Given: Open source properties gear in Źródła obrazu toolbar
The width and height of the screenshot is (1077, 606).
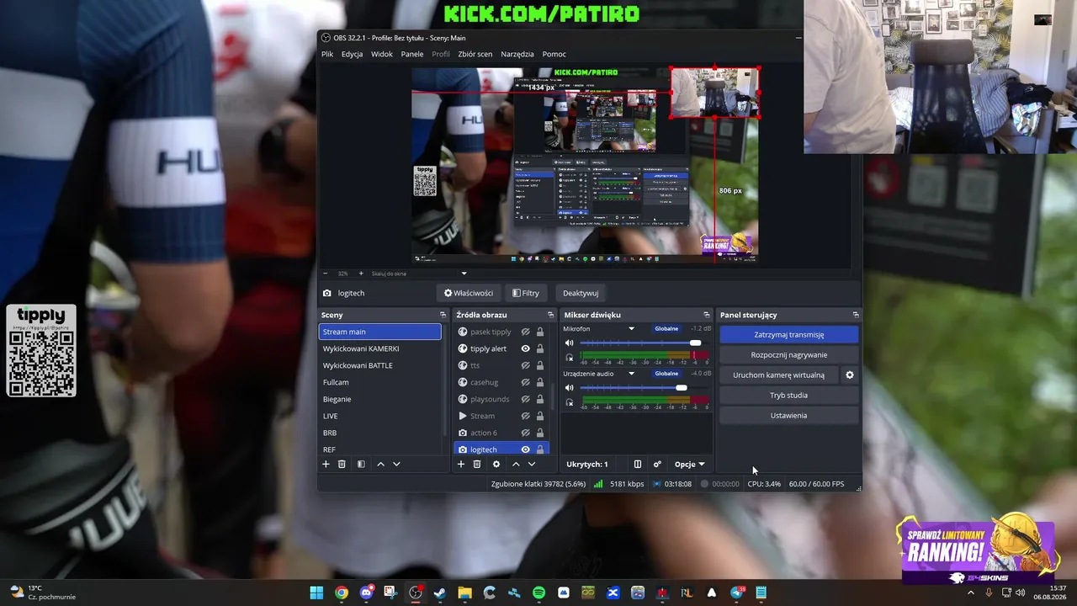Looking at the screenshot, I should click(496, 464).
